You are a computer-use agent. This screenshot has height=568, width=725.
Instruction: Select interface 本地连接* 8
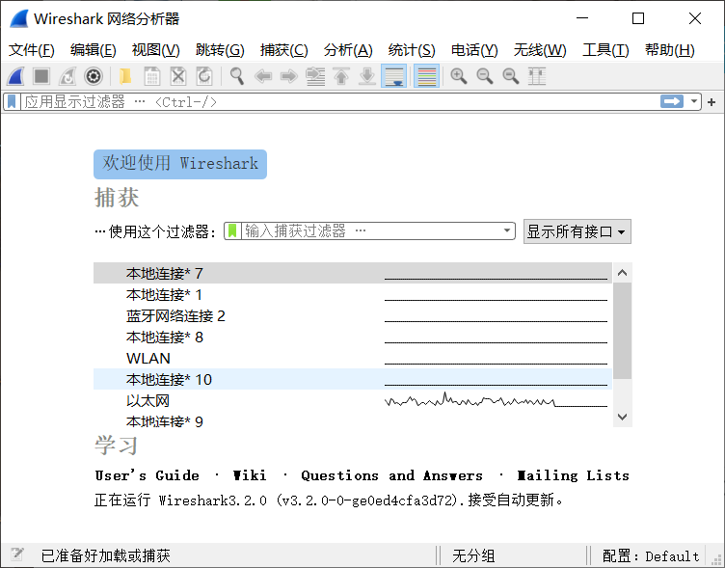coord(352,338)
